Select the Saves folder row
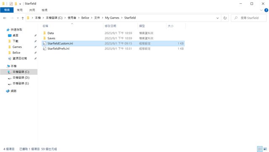 point(113,38)
